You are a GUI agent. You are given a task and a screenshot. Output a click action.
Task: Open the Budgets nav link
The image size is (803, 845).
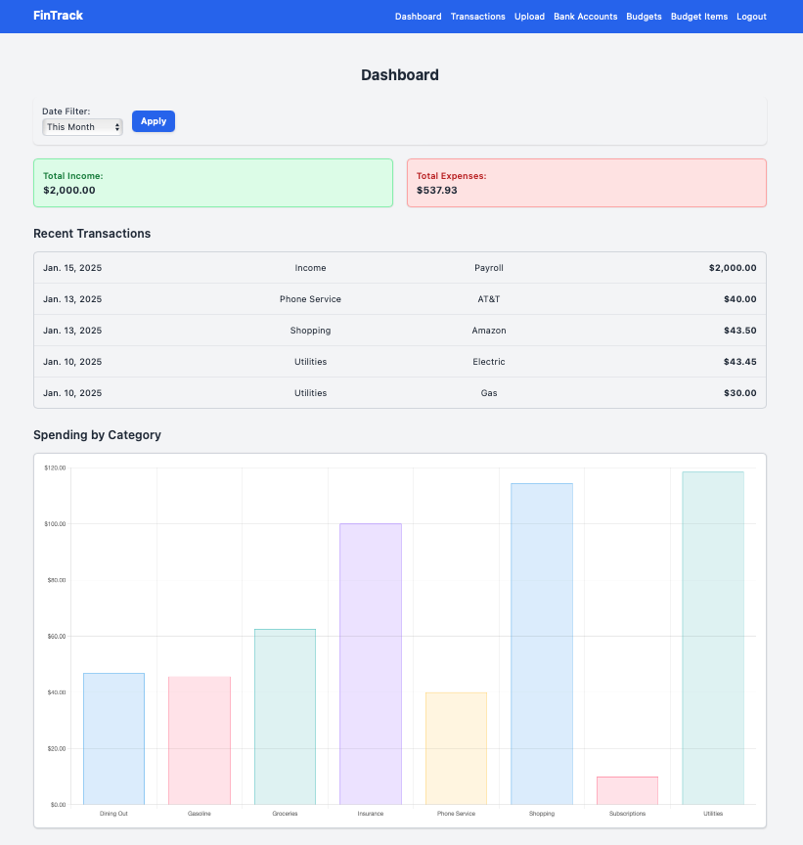pos(644,17)
